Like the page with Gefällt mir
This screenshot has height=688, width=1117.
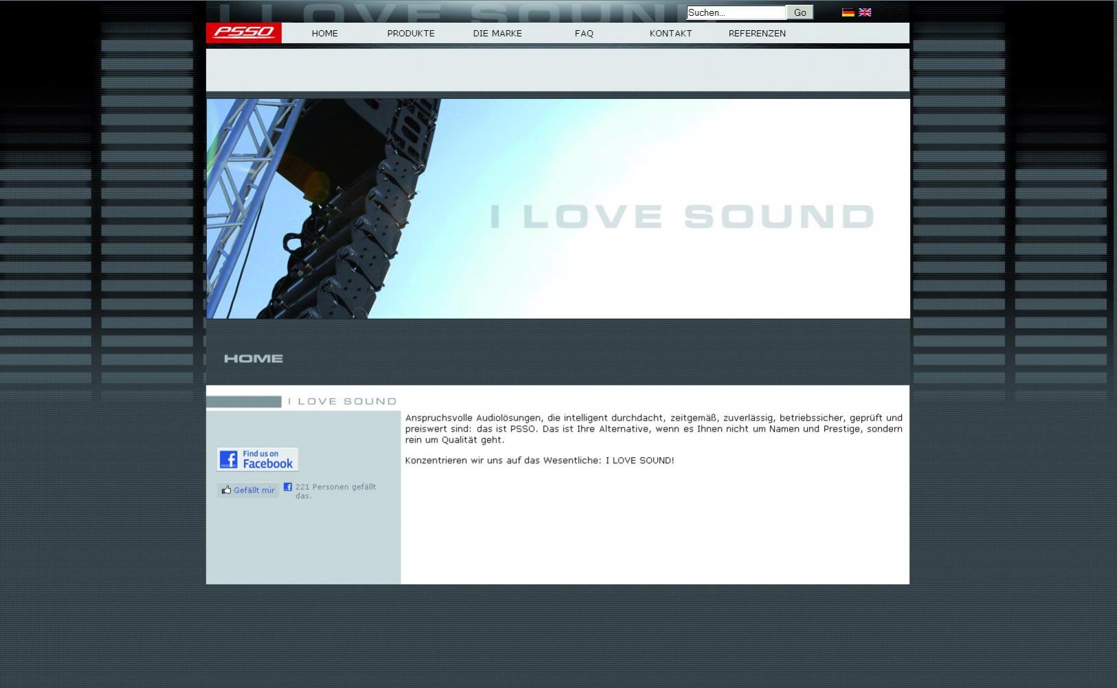click(248, 490)
